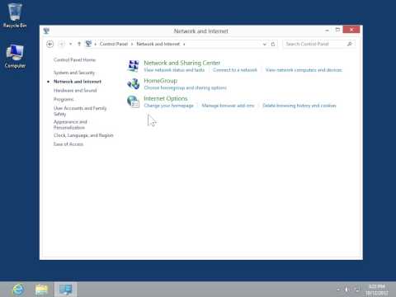
Task: Click Delete browsing history and cookies
Action: tap(299, 106)
